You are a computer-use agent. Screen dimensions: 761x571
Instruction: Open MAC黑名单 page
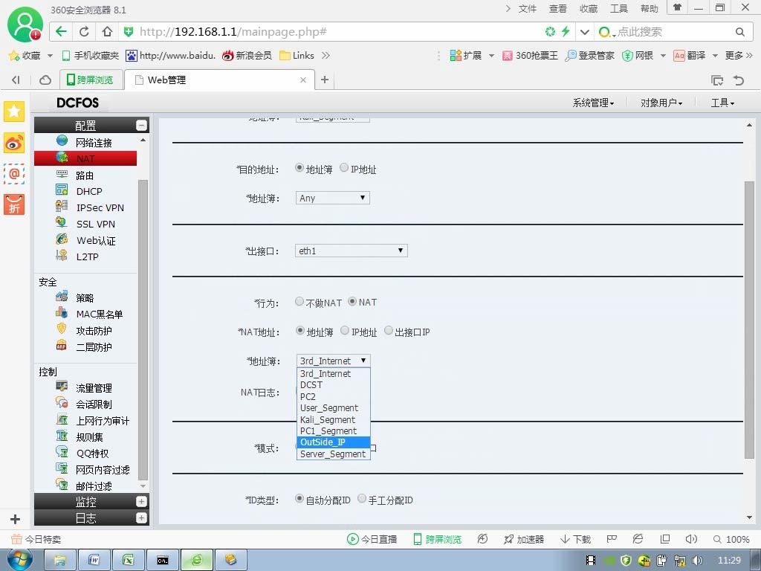pos(99,314)
